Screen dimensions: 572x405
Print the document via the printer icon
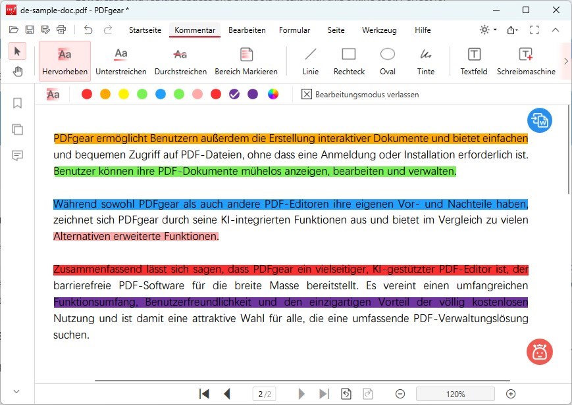coord(61,30)
